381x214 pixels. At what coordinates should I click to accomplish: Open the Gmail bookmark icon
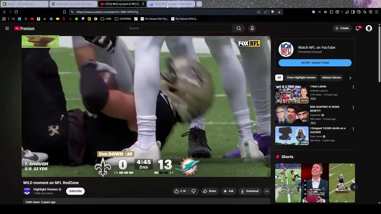[x=13, y=19]
